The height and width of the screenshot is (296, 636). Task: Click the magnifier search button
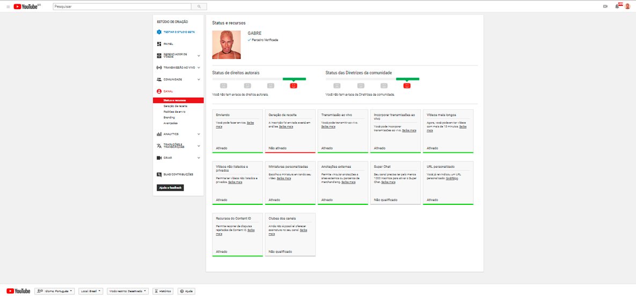(199, 6)
